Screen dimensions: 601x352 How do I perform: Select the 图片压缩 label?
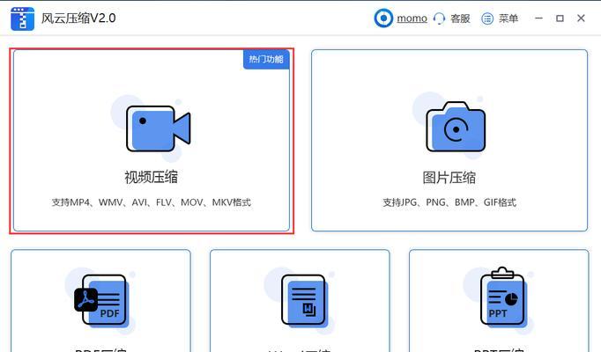(x=449, y=178)
